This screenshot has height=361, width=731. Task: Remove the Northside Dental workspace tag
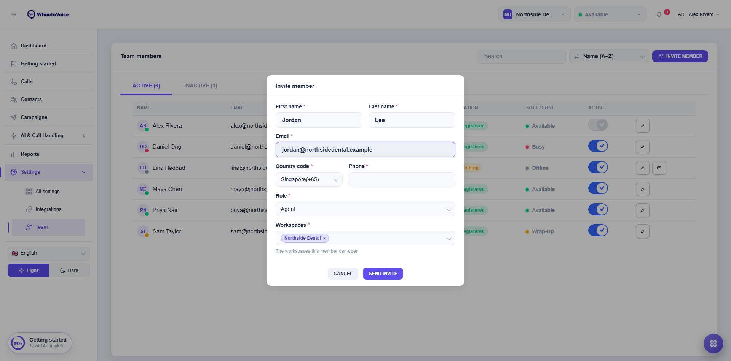coord(324,238)
